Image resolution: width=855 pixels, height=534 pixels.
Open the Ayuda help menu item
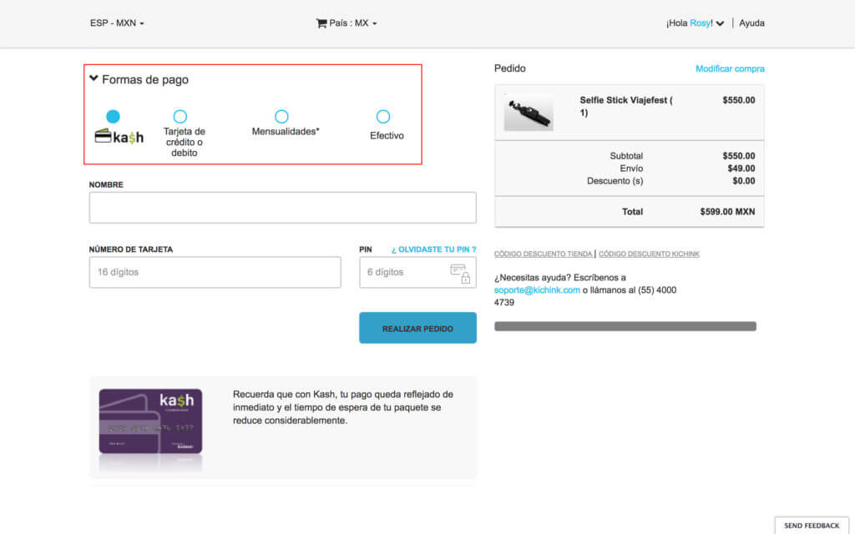click(x=751, y=23)
